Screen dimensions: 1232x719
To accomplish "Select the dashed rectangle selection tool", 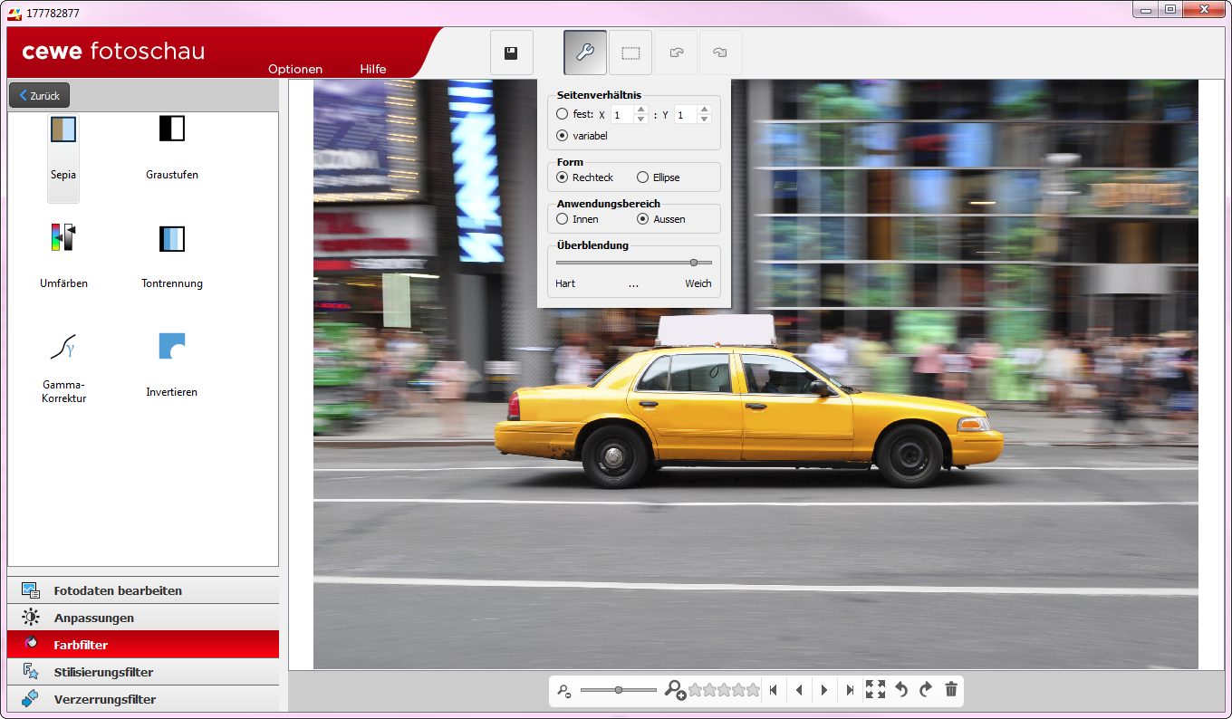I will tap(630, 53).
